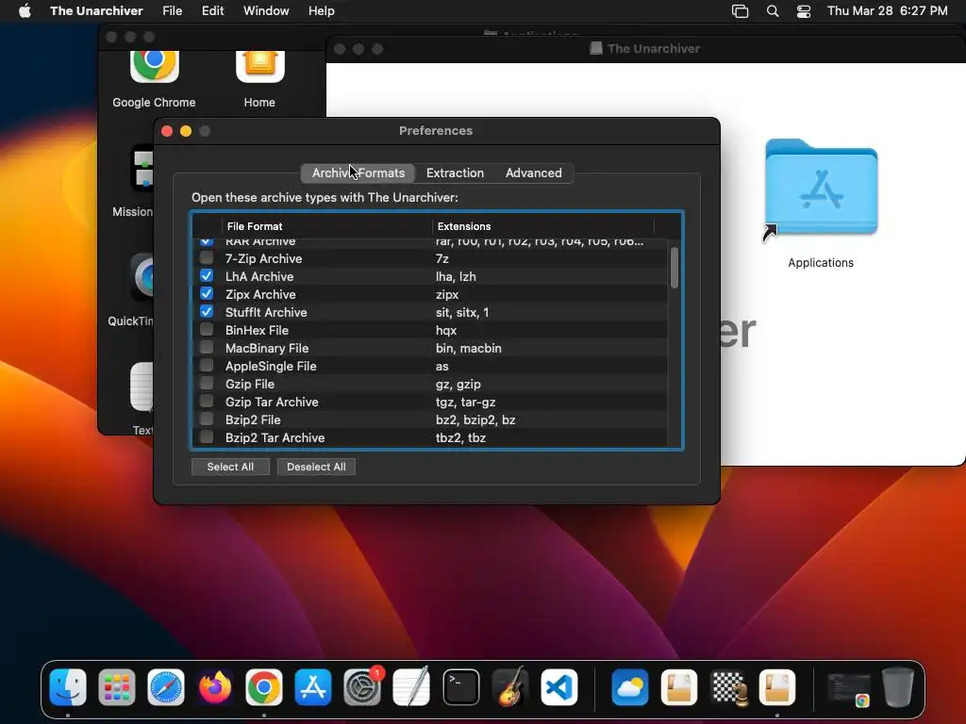Screen dimensions: 966x724
Task: Open Launchpad in the Dock
Action: point(117,686)
